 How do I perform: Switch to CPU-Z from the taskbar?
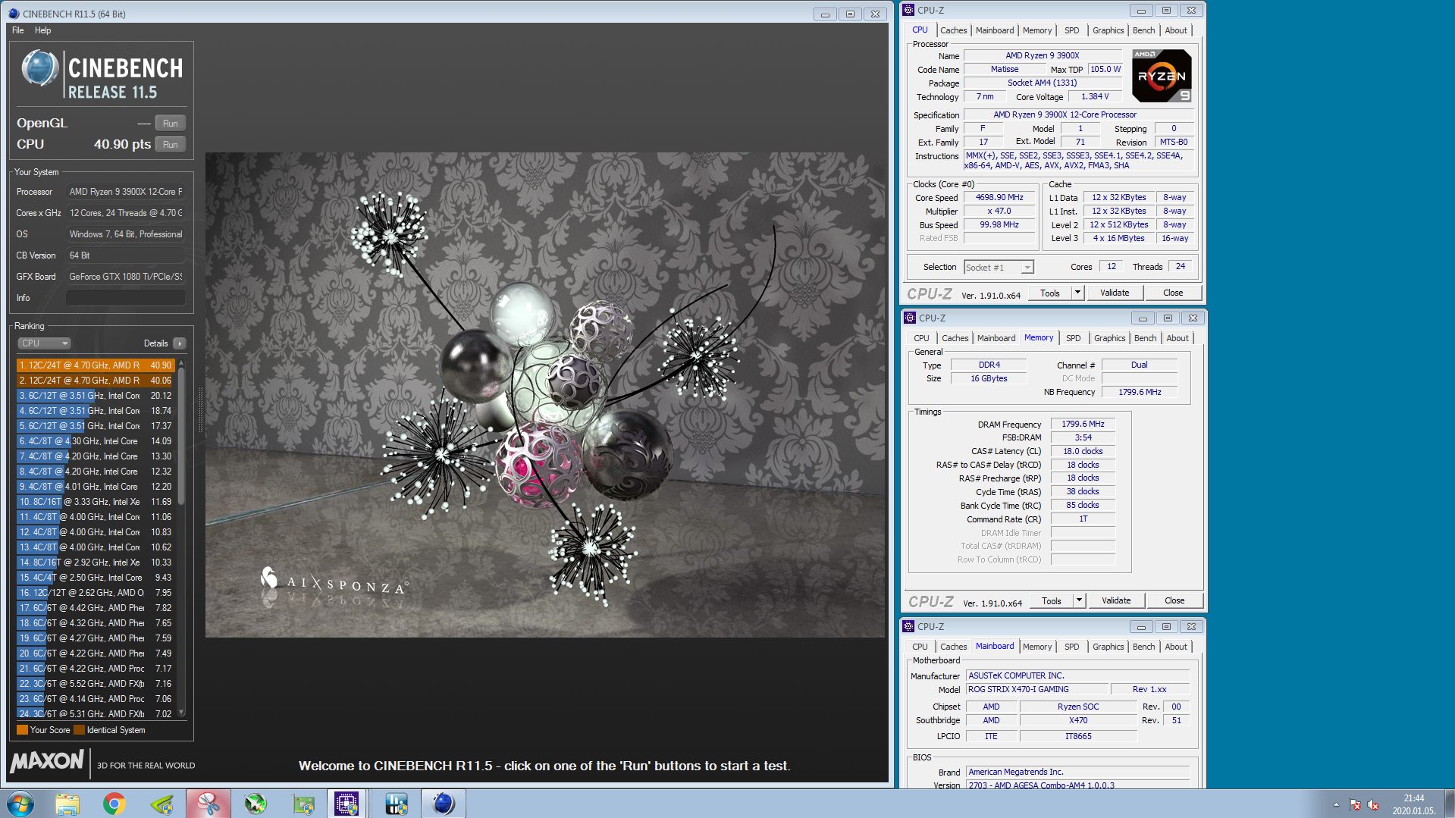[x=347, y=804]
